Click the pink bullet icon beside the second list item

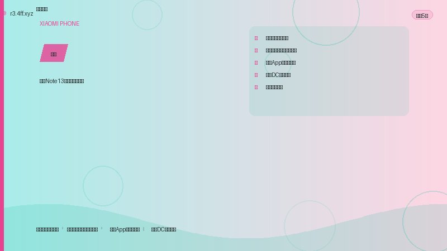coord(256,51)
